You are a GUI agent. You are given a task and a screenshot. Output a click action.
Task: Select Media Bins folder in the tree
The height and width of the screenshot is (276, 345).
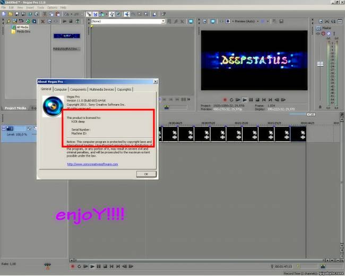(x=23, y=31)
